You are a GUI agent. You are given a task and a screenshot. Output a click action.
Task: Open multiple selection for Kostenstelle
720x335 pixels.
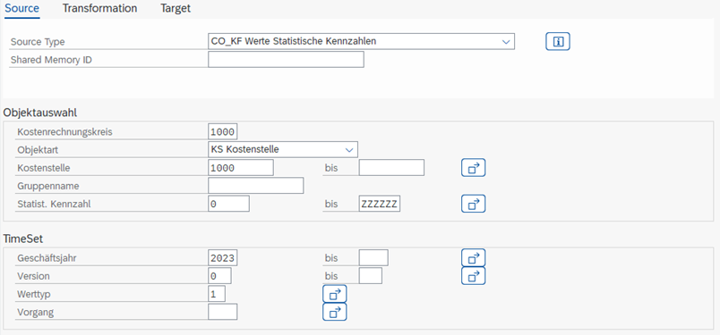coord(473,168)
